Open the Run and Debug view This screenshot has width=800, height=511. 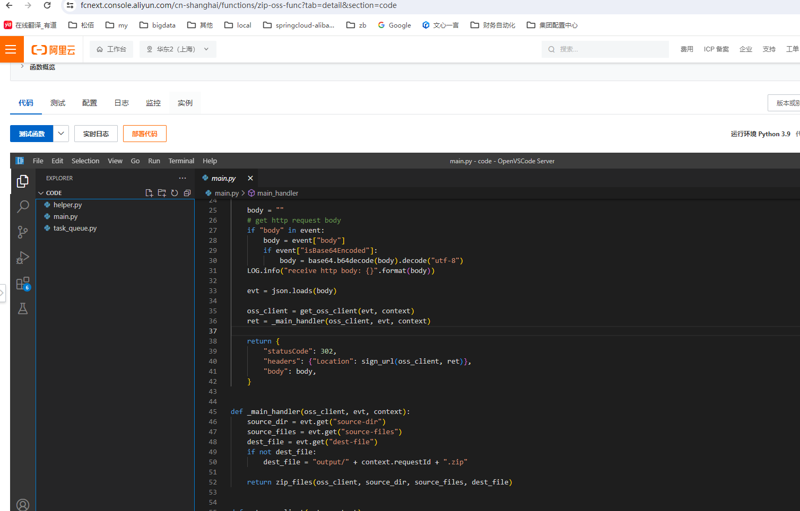click(23, 258)
